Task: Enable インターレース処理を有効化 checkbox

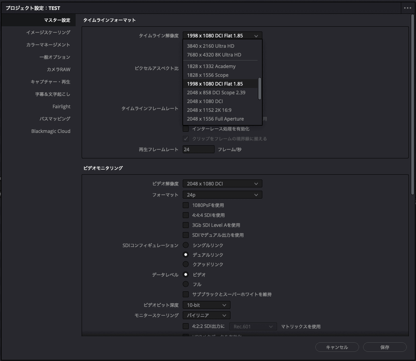Action: pyautogui.click(x=186, y=129)
